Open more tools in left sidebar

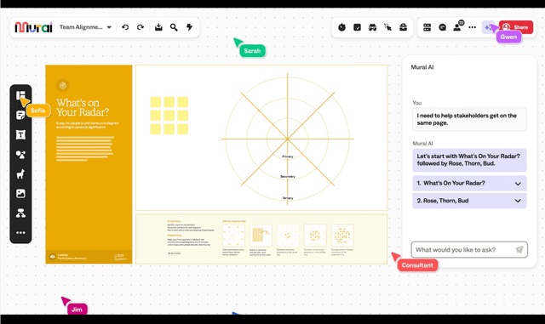coord(20,232)
